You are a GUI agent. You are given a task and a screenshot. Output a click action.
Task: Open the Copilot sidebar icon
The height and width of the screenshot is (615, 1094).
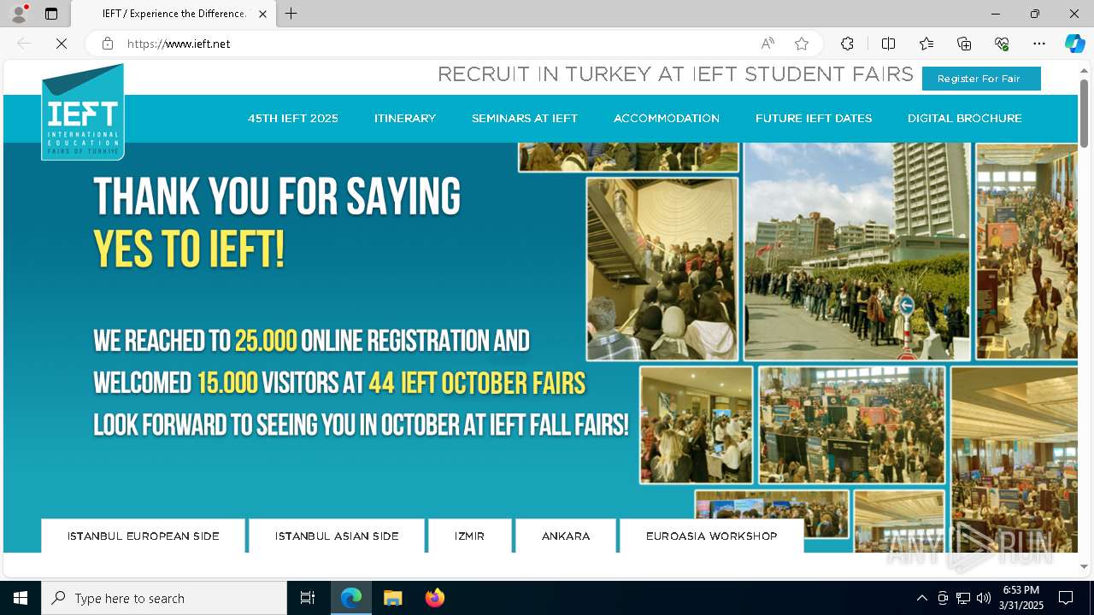(x=1074, y=44)
